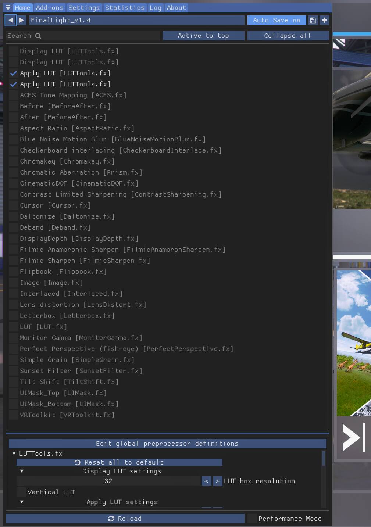The width and height of the screenshot is (371, 527).
Task: Select Interlaced [Interlaced.fx] row
Action: [x=71, y=294]
